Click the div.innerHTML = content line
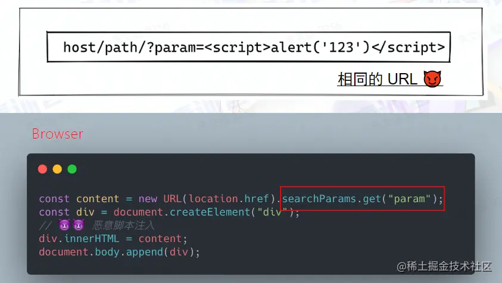This screenshot has height=283, width=502. tap(113, 238)
